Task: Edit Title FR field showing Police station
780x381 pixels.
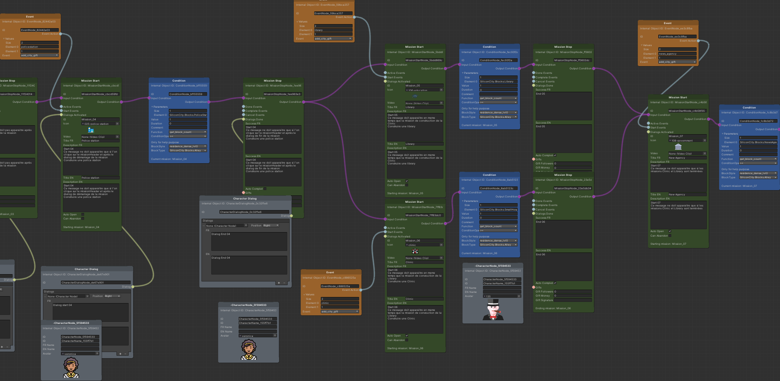Action: 100,141
